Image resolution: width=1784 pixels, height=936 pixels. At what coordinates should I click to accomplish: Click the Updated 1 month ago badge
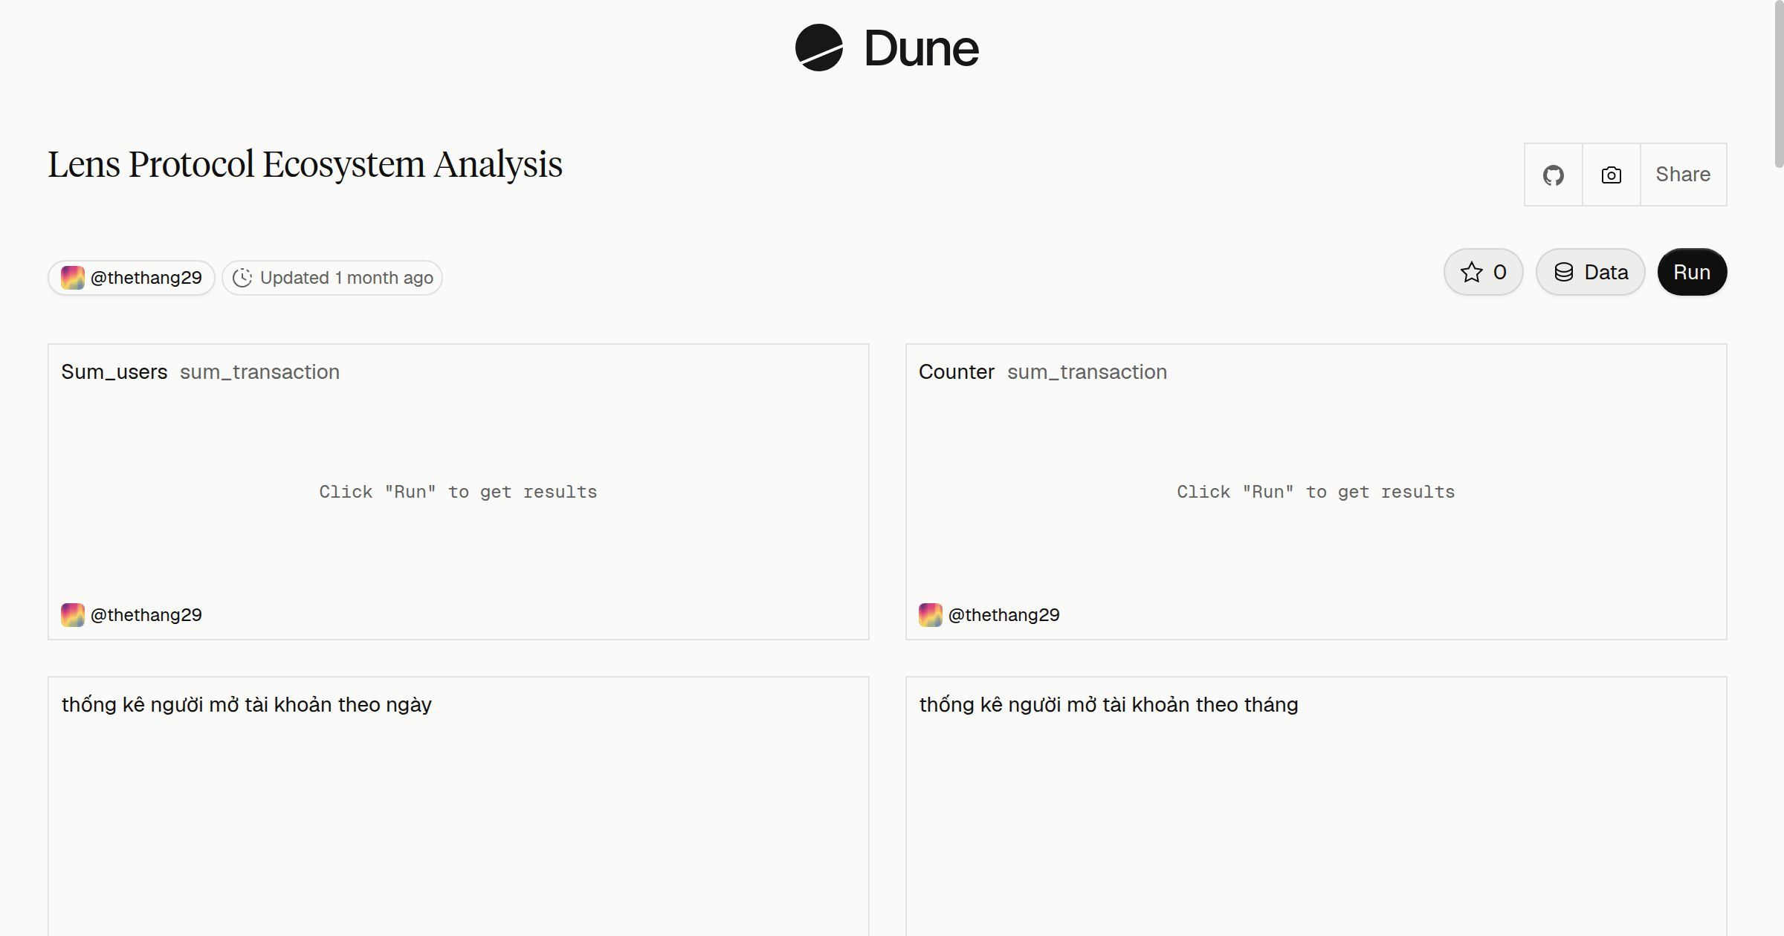pos(332,278)
